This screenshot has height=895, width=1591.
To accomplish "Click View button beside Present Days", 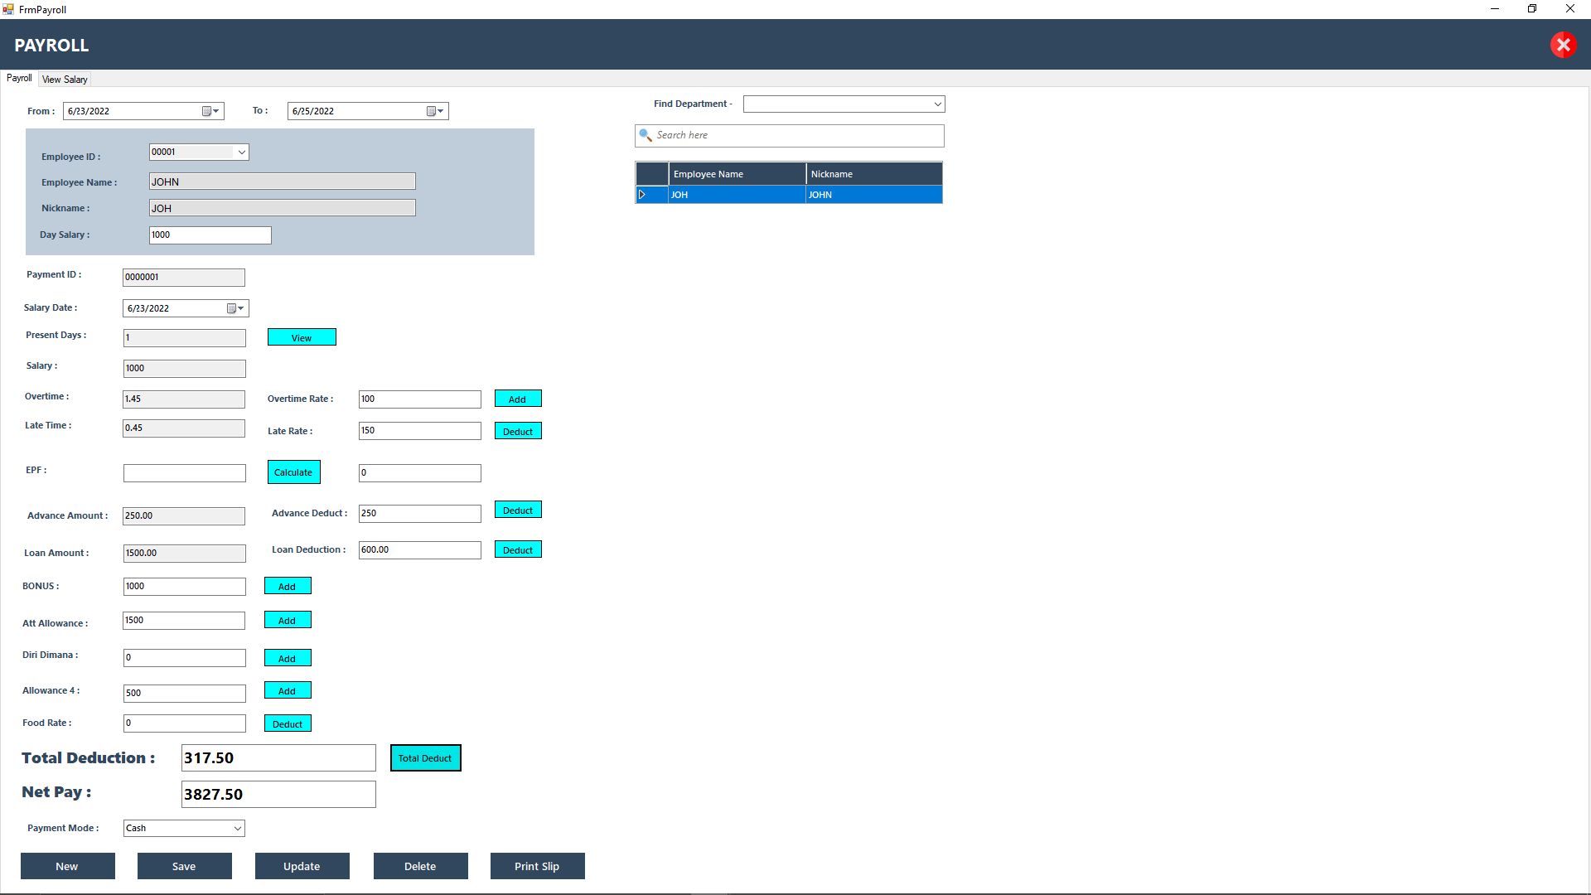I will coord(302,337).
